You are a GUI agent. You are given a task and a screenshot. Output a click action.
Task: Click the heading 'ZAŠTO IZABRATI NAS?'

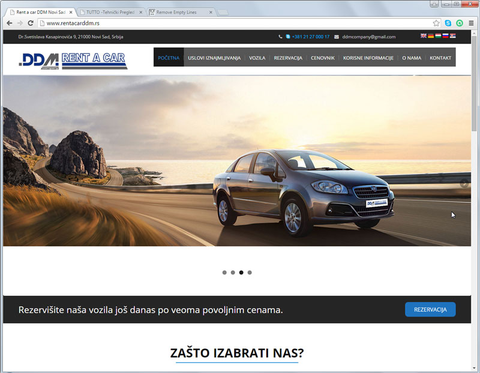[x=237, y=353]
